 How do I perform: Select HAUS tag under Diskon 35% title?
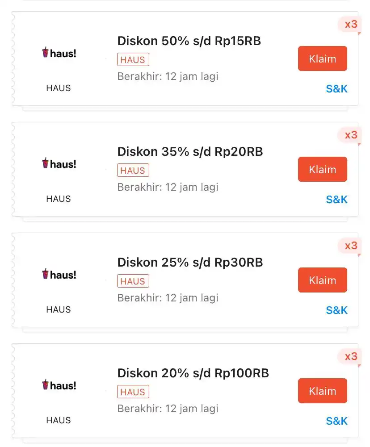click(x=133, y=170)
